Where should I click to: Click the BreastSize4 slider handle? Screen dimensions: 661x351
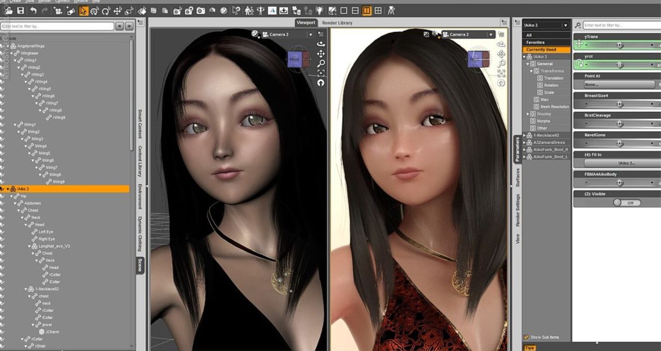point(619,104)
